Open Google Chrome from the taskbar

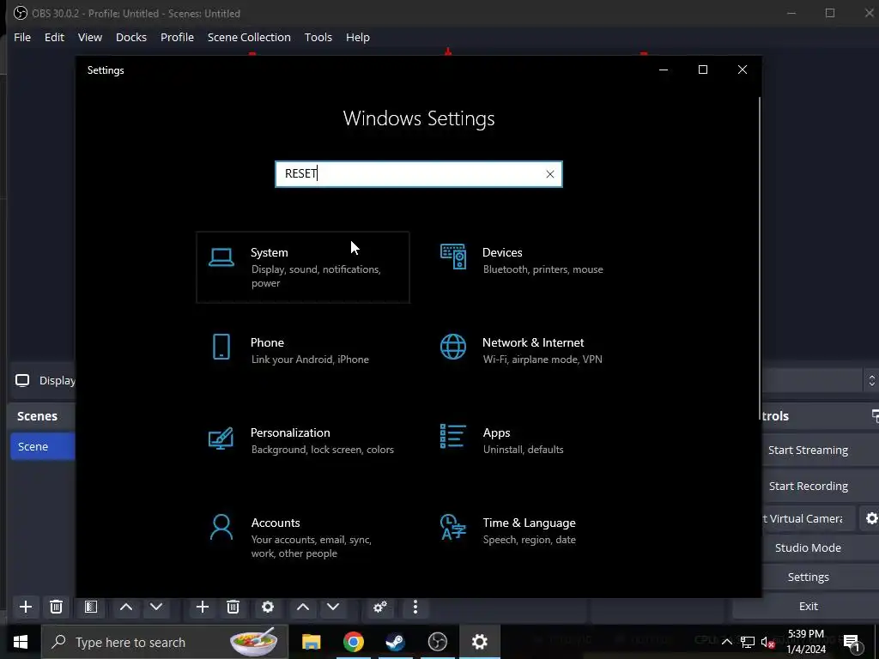click(x=353, y=642)
